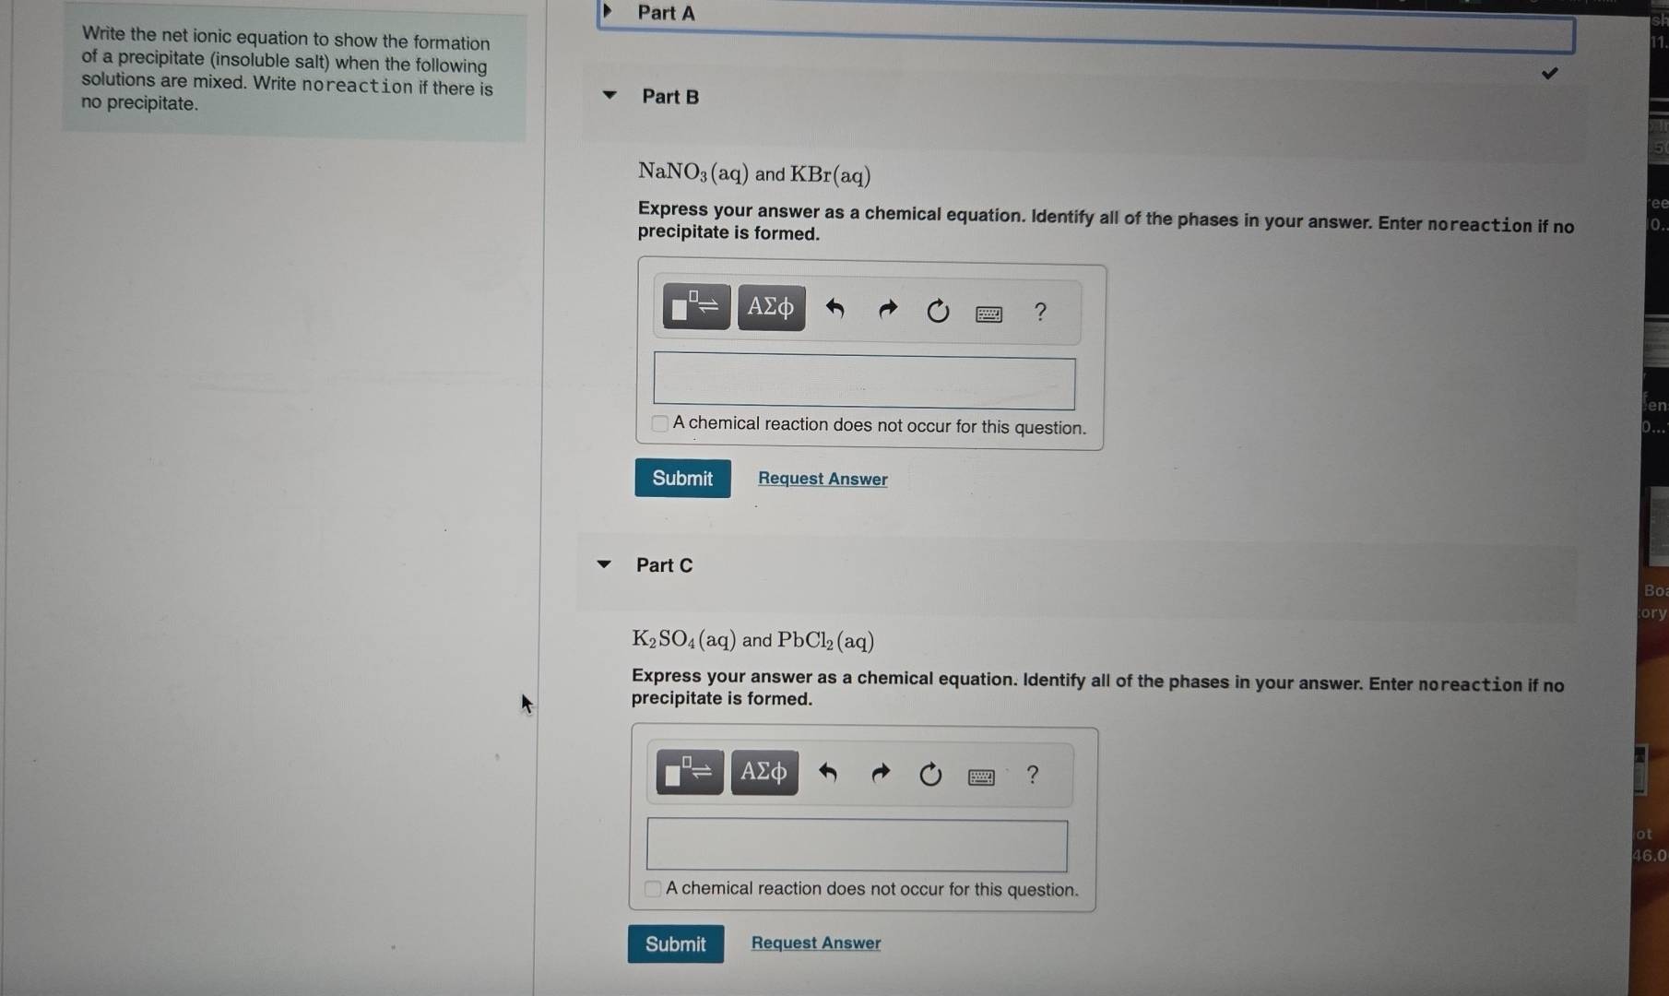Image resolution: width=1669 pixels, height=996 pixels.
Task: Redo entry in Part C editor
Action: click(x=881, y=773)
